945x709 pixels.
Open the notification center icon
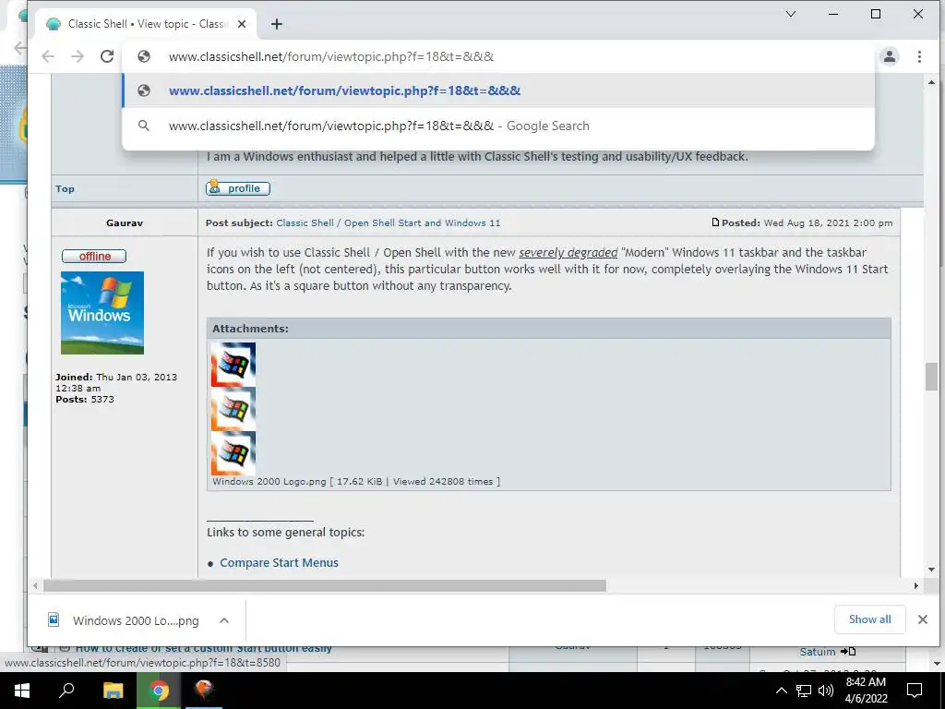tap(915, 691)
